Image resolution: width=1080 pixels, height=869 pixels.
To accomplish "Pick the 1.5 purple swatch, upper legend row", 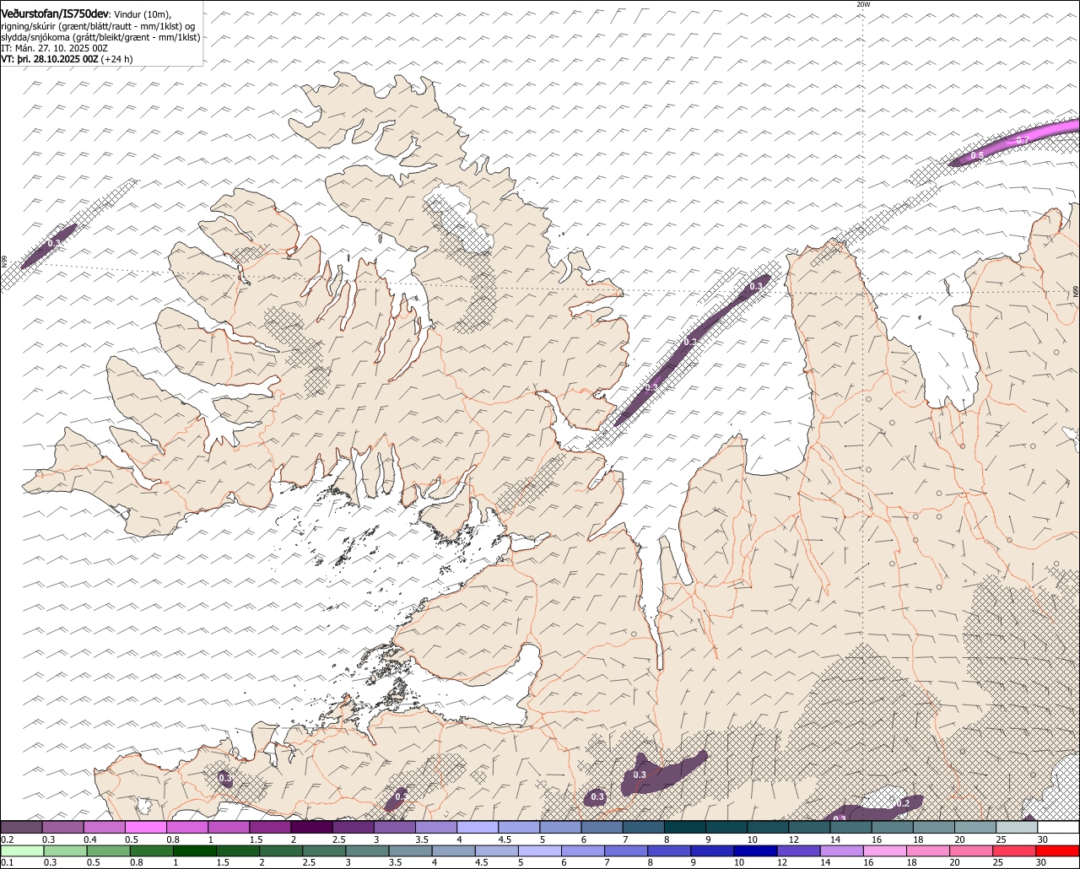I will (270, 827).
